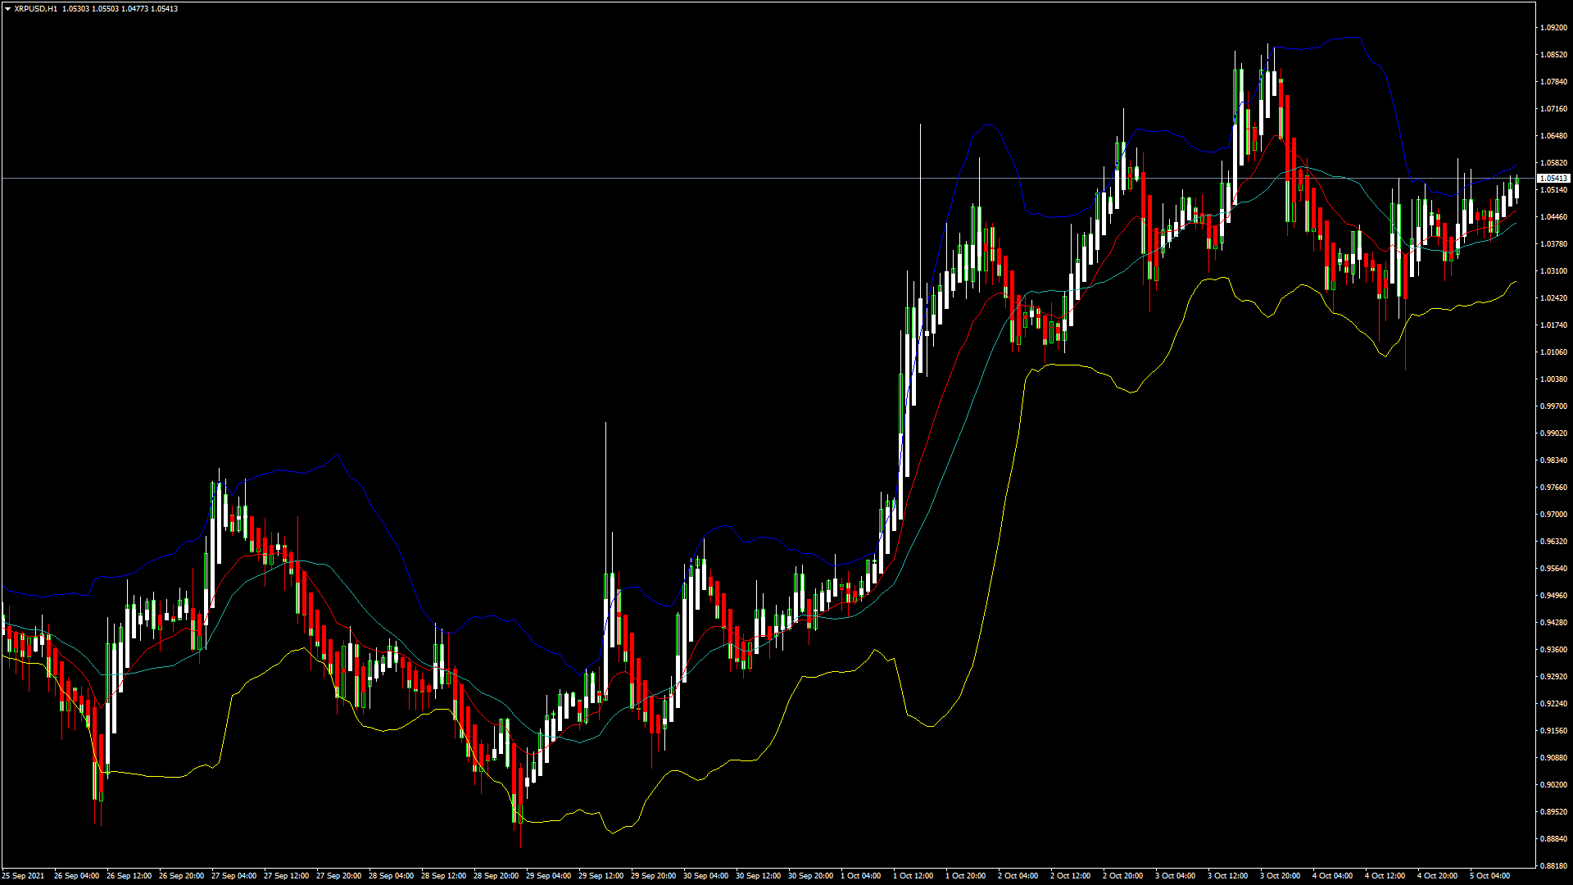The width and height of the screenshot is (1573, 885).
Task: Click the 1 Oct 12:00 time label
Action: [913, 875]
